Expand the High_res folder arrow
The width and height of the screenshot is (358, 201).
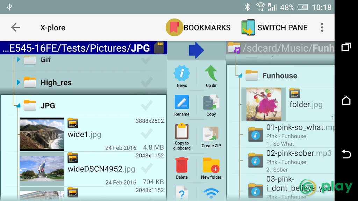18,82
